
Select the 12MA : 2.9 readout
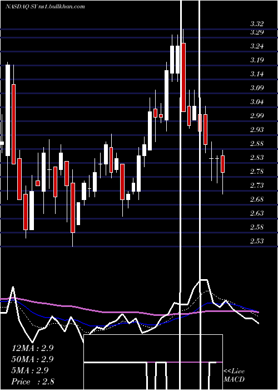coord(32,348)
